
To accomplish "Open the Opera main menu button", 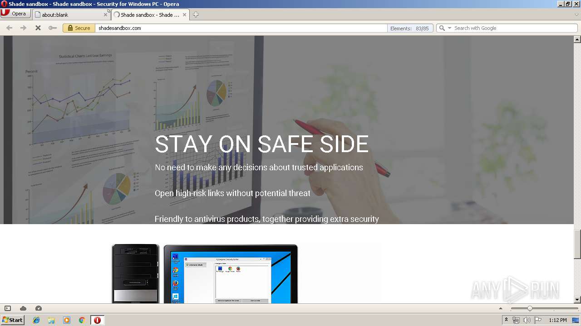I will [15, 14].
